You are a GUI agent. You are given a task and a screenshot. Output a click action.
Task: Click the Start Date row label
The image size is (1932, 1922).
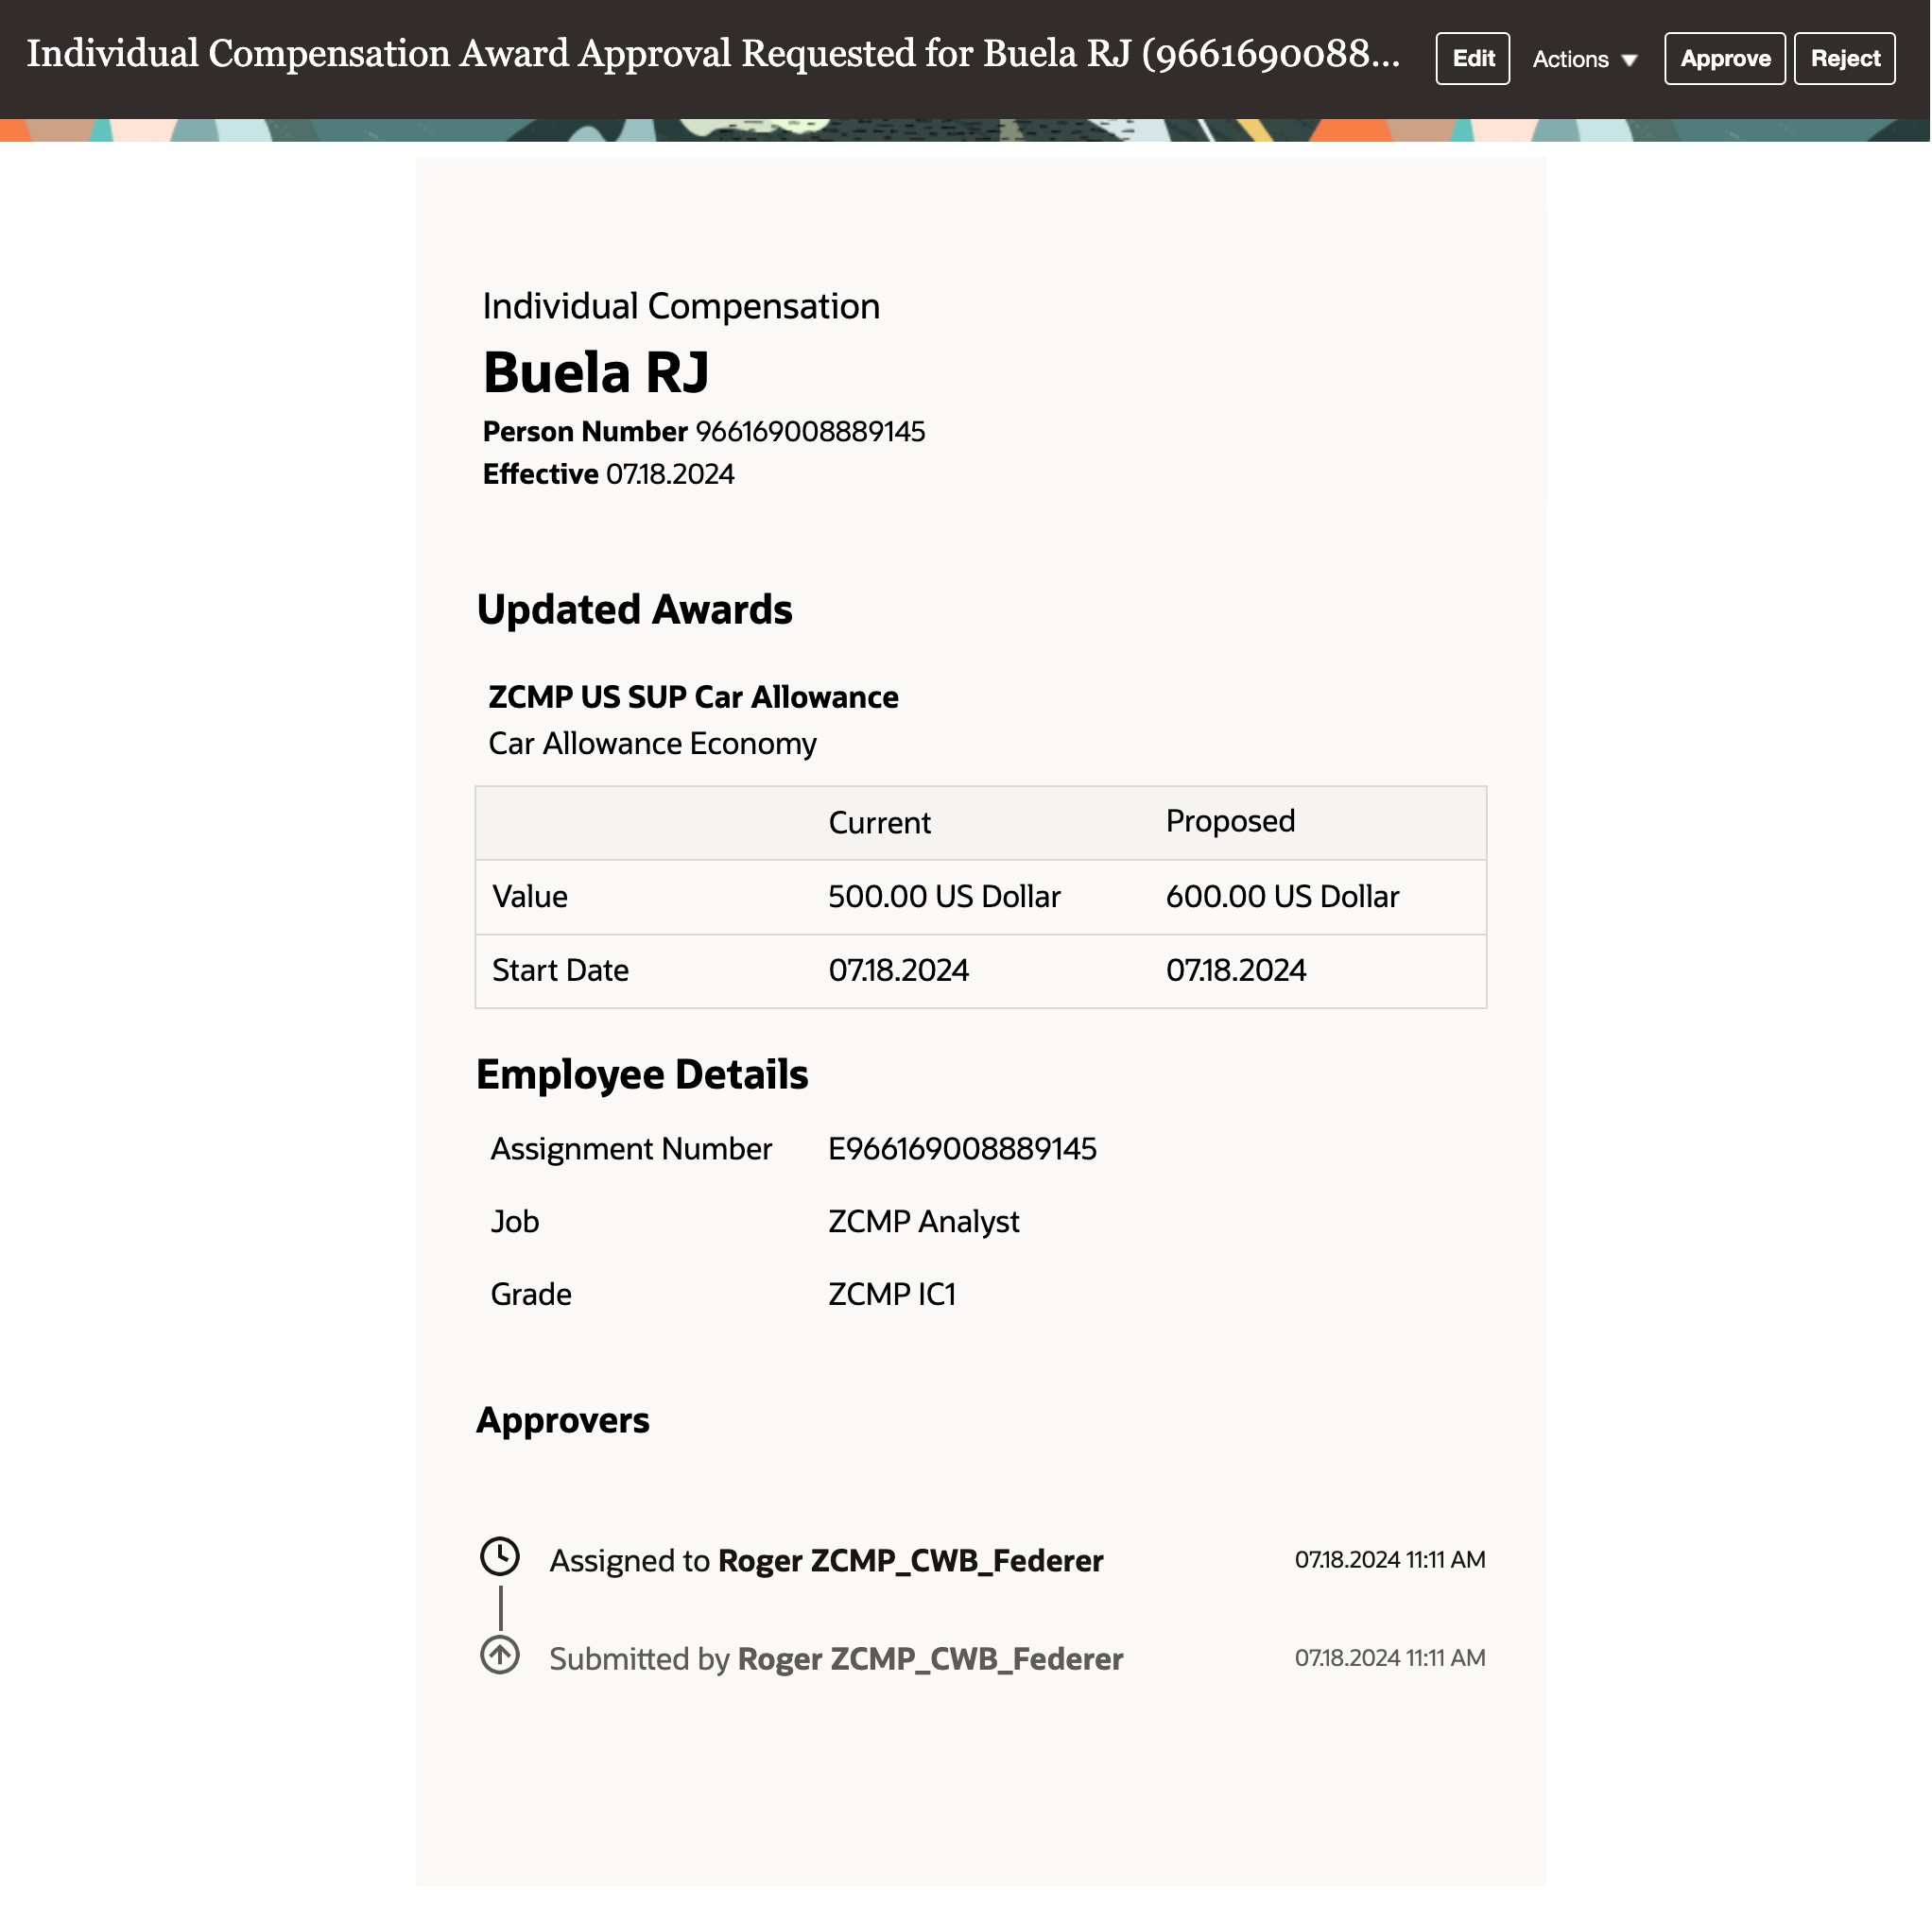pos(561,971)
